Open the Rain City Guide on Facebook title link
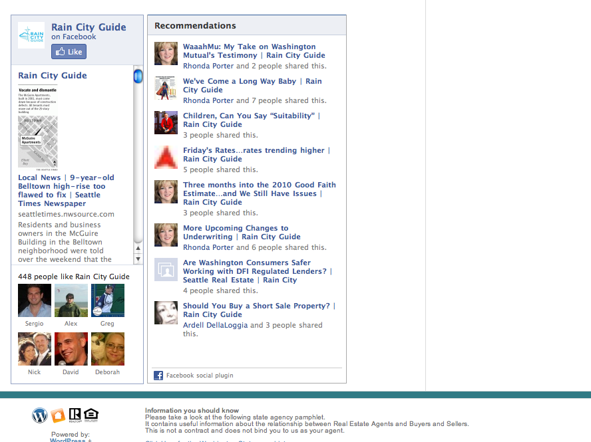This screenshot has height=442, width=591. tap(89, 27)
